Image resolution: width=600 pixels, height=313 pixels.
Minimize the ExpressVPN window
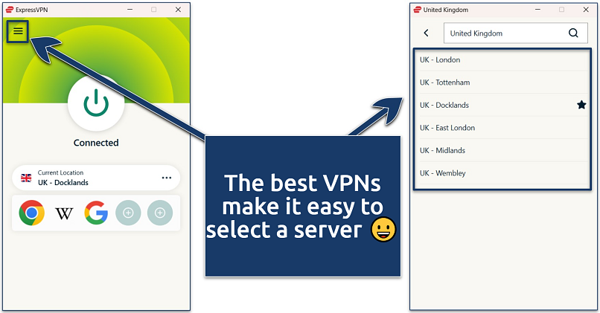130,10
